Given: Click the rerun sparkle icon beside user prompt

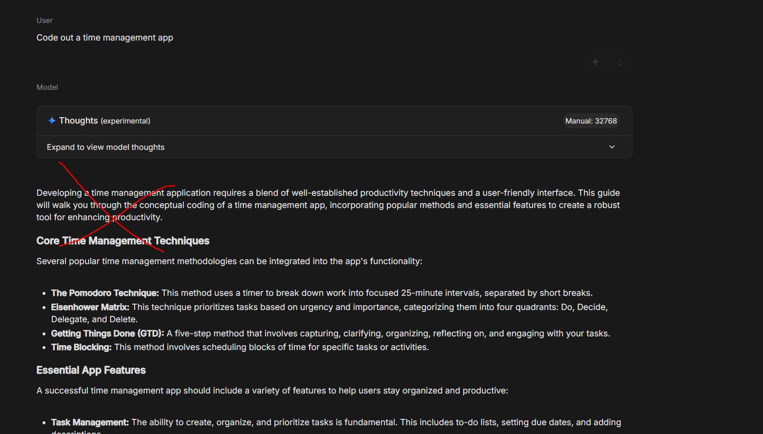Looking at the screenshot, I should tap(595, 62).
